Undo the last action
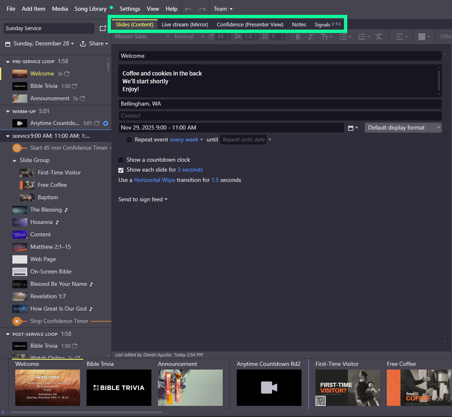452x417 pixels. pyautogui.click(x=188, y=9)
